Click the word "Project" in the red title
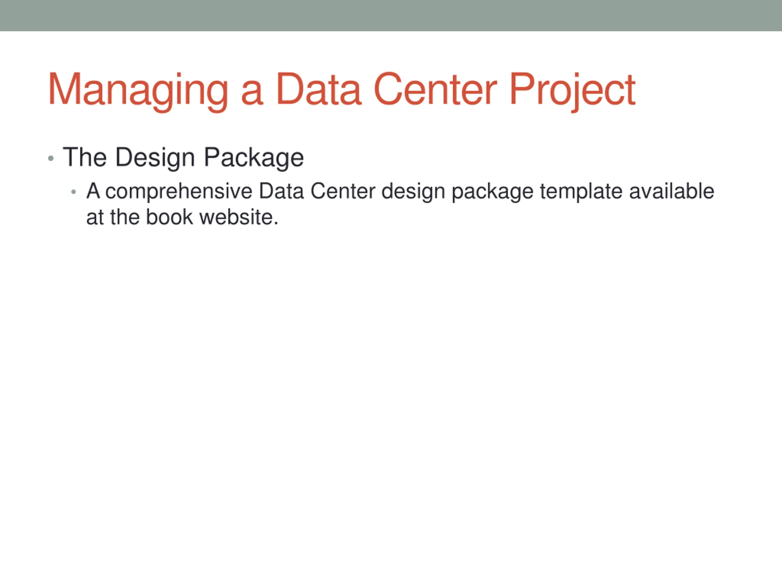The width and height of the screenshot is (782, 586). (572, 90)
